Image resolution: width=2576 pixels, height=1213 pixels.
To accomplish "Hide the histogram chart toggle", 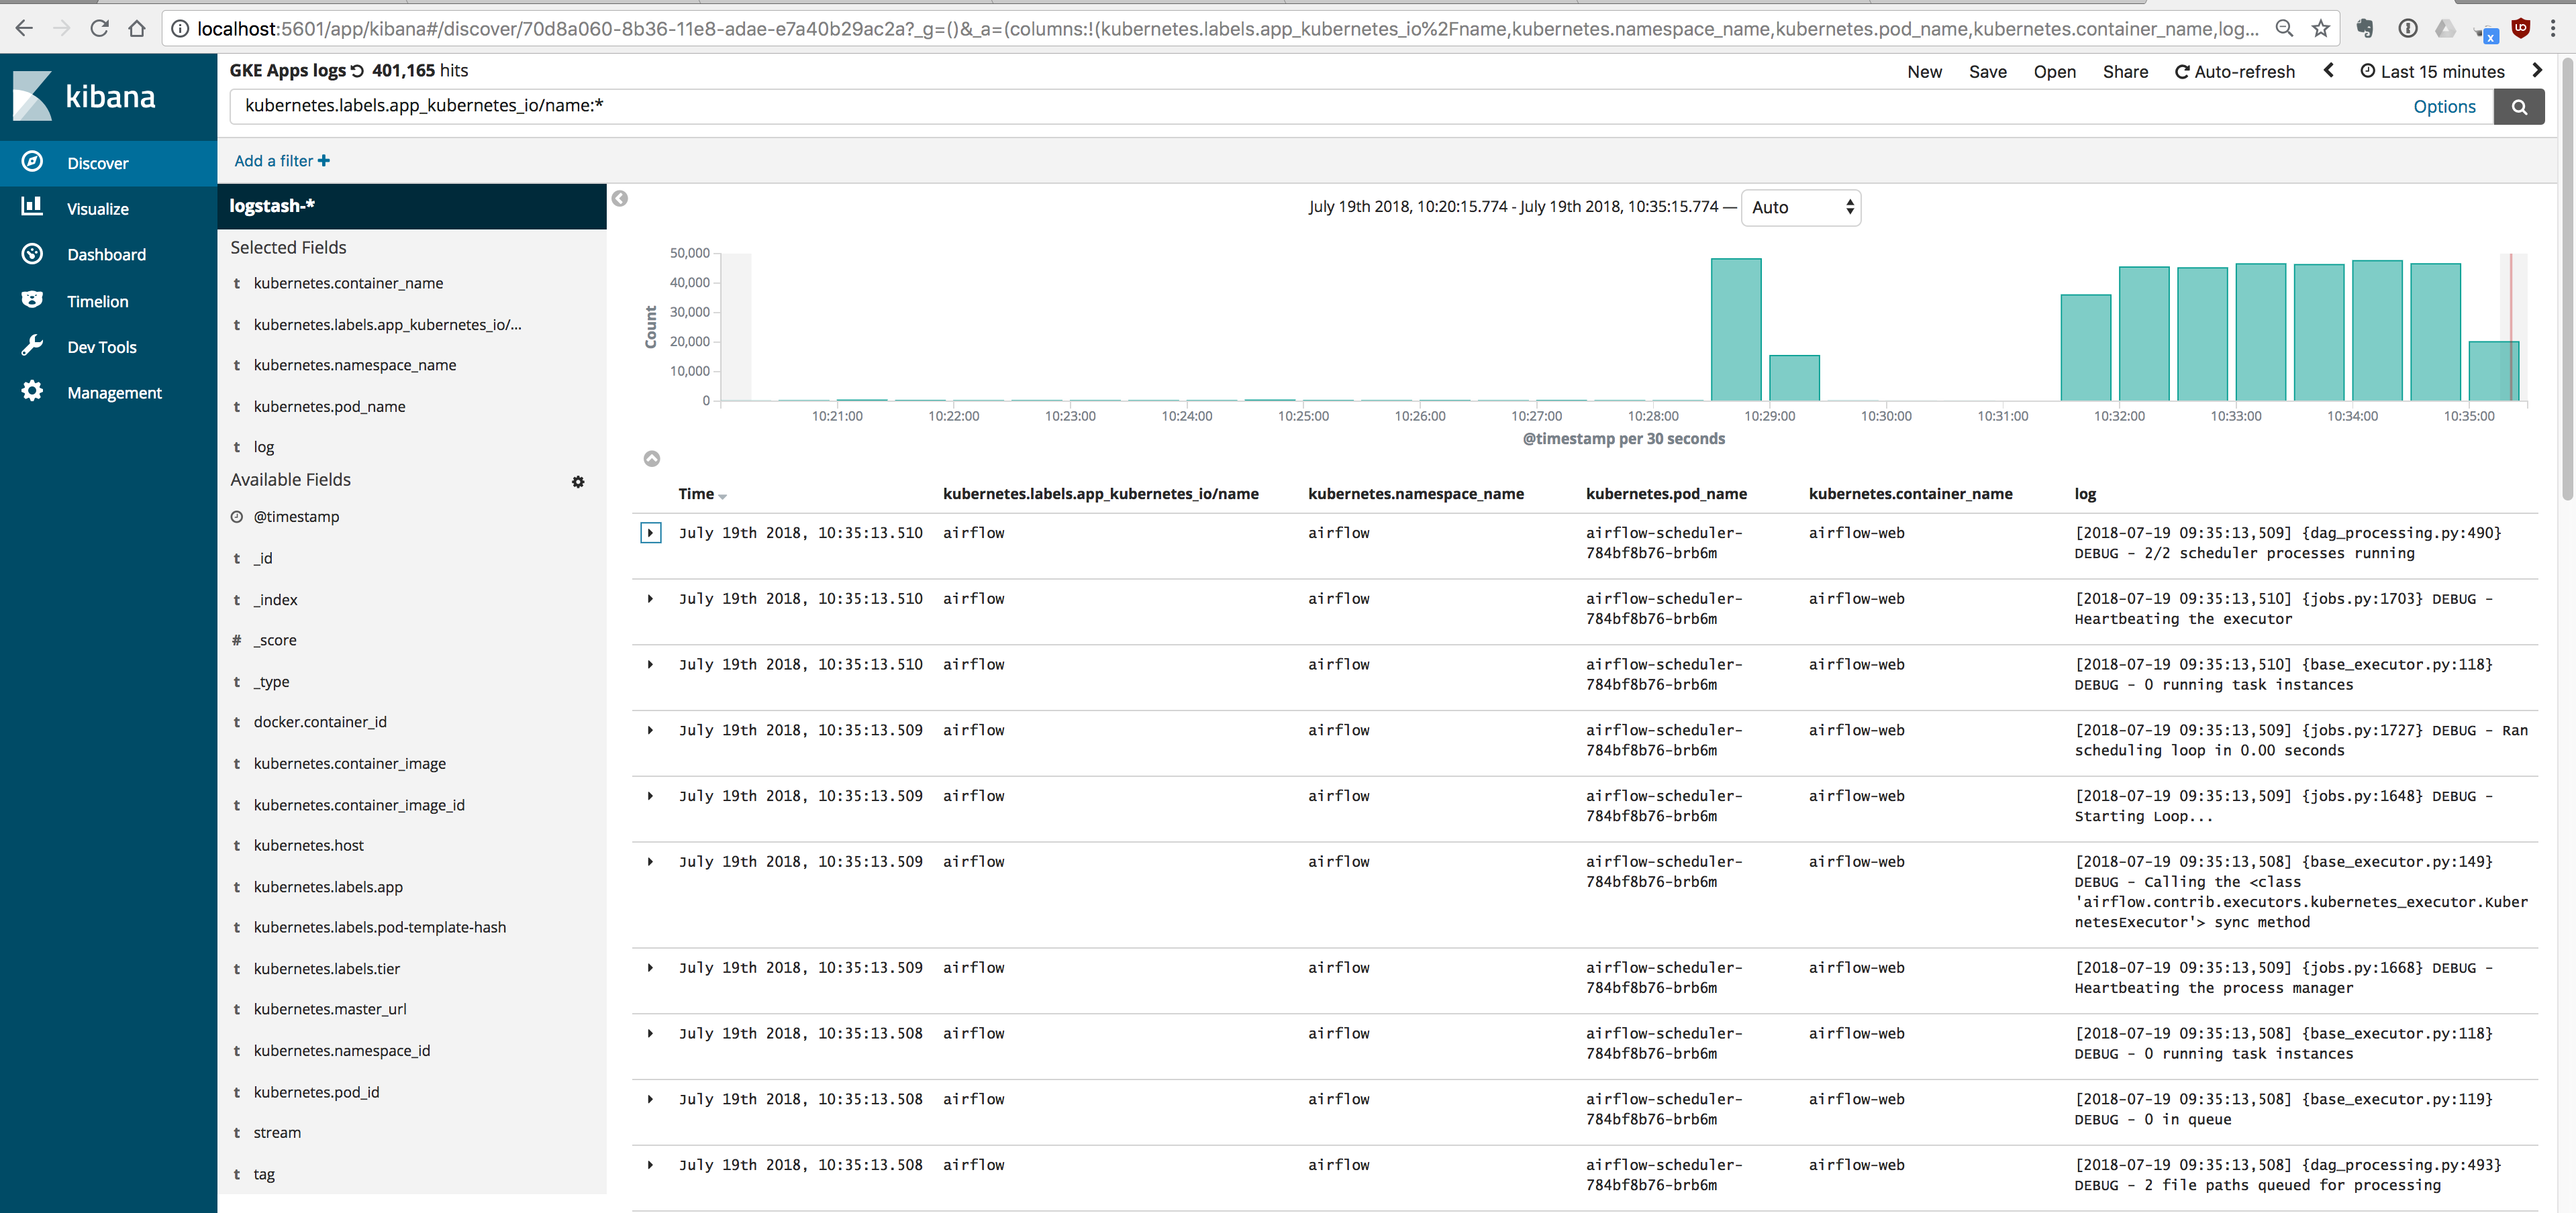I will pyautogui.click(x=651, y=459).
